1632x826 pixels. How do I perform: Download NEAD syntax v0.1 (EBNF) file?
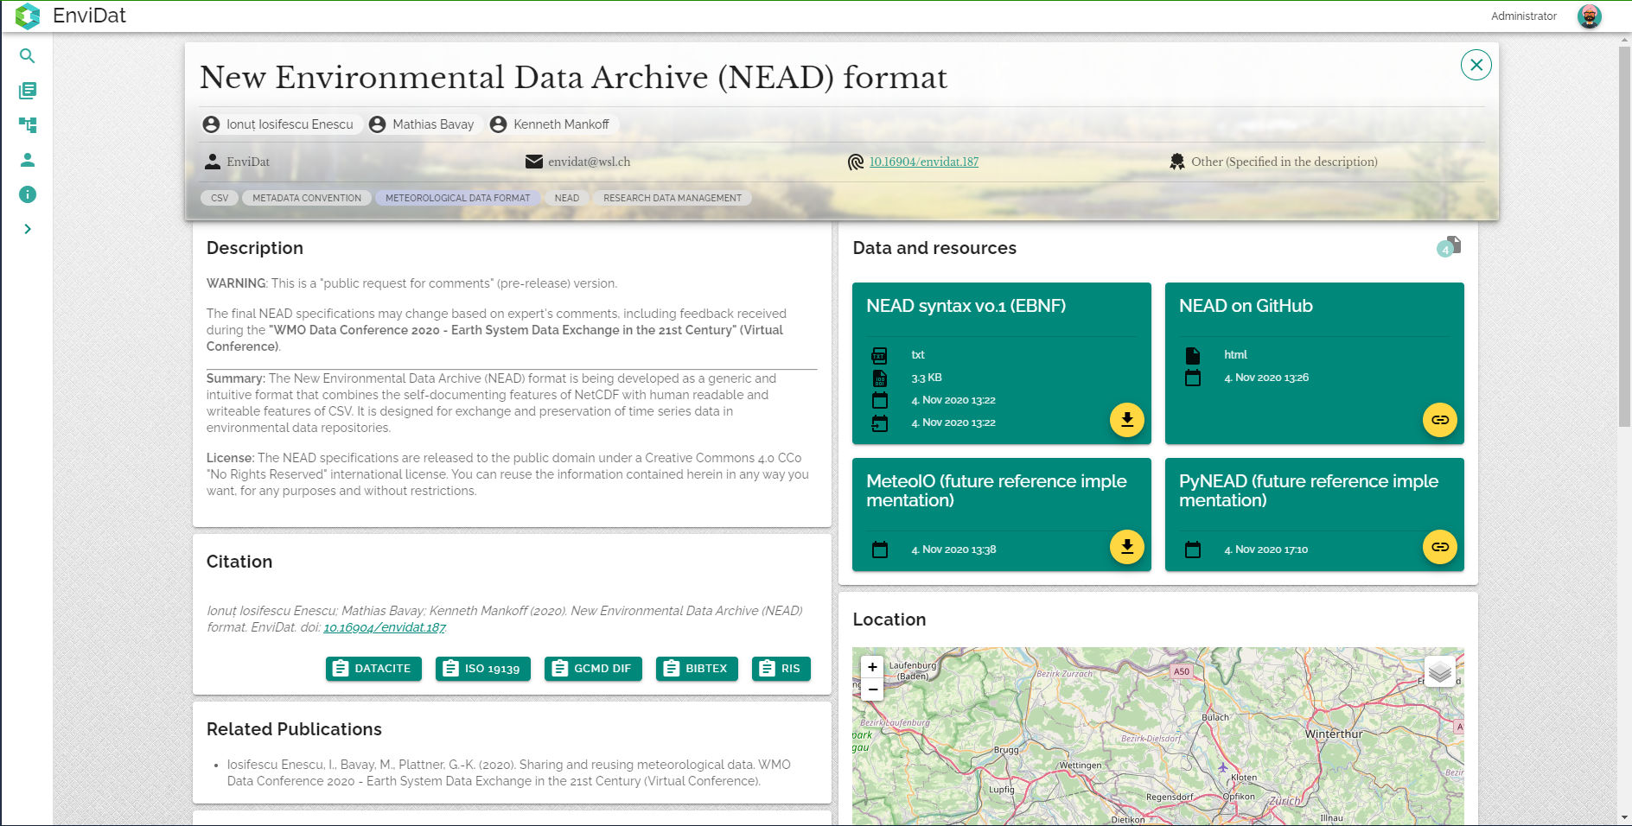tap(1126, 420)
